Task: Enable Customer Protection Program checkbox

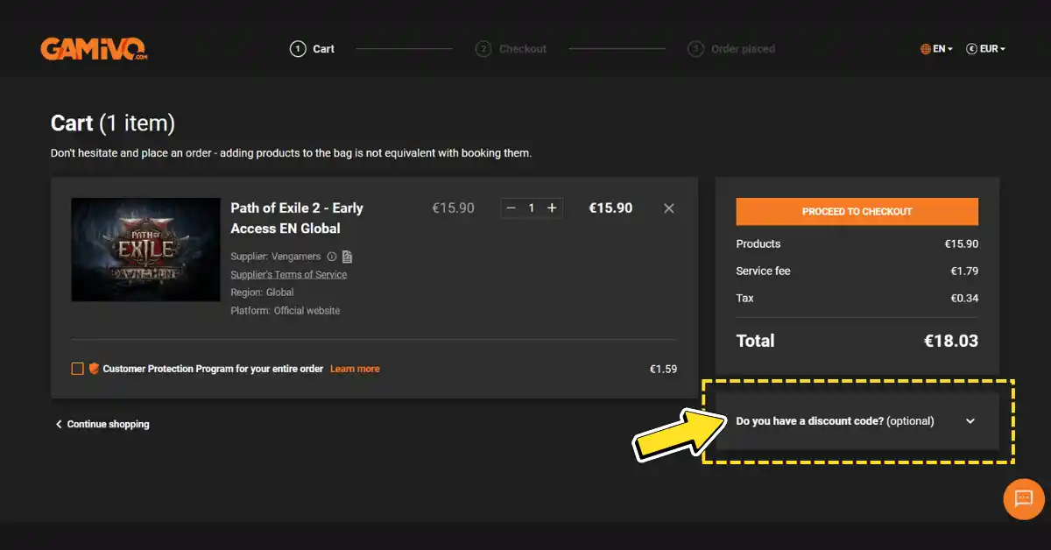Action: 77,369
